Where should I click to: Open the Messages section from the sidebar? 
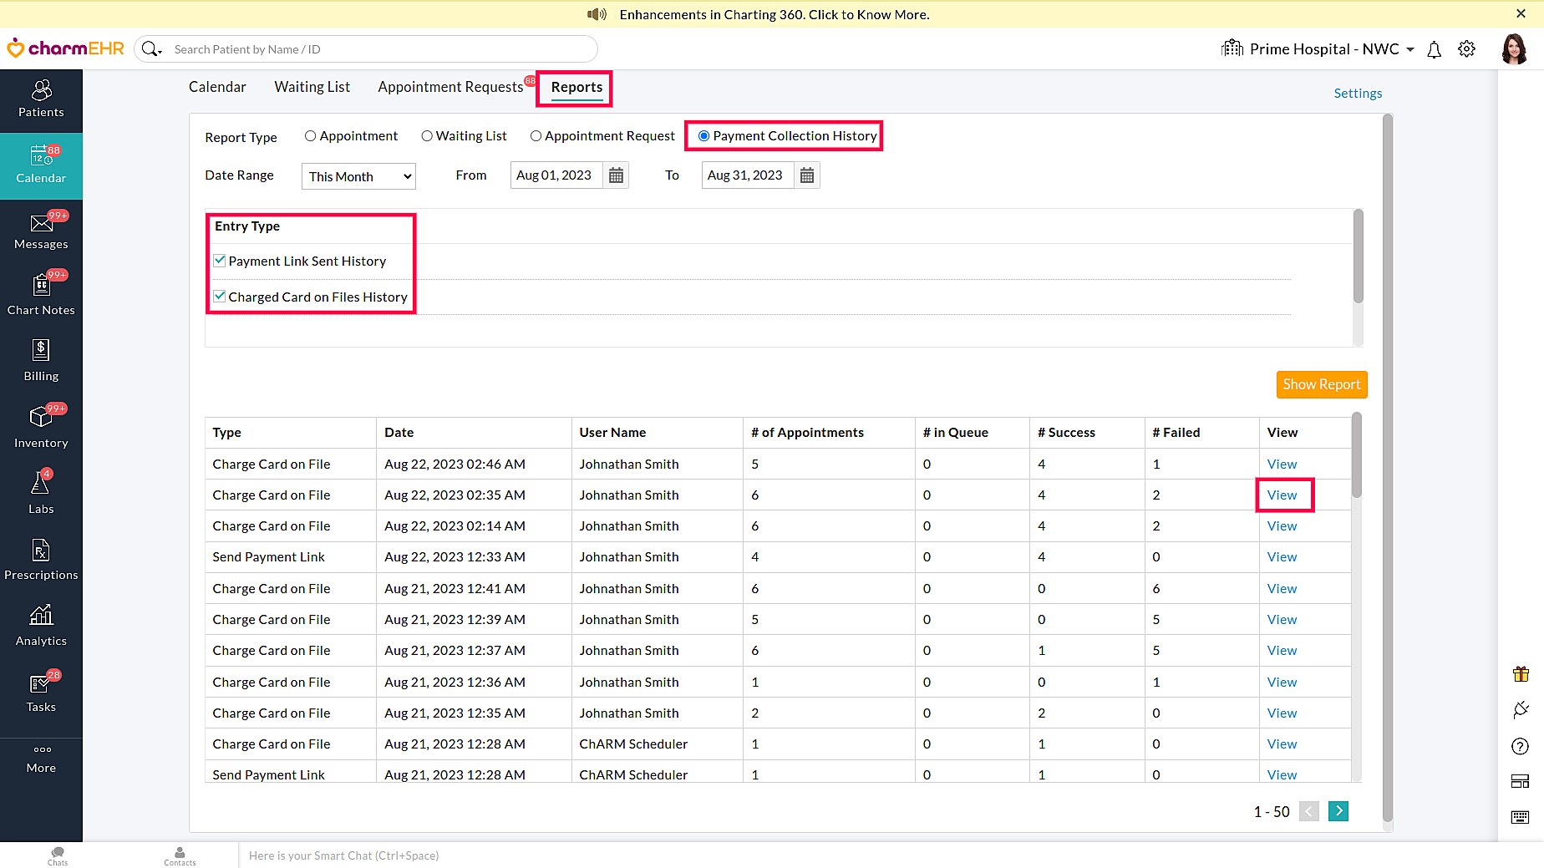[x=41, y=231]
